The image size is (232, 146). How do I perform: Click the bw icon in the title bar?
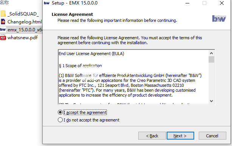(47, 3)
